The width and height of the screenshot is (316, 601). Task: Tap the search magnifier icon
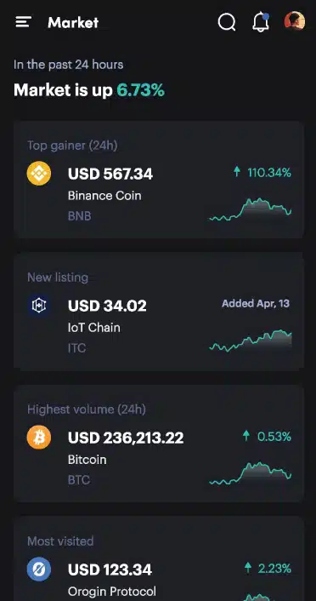[227, 22]
